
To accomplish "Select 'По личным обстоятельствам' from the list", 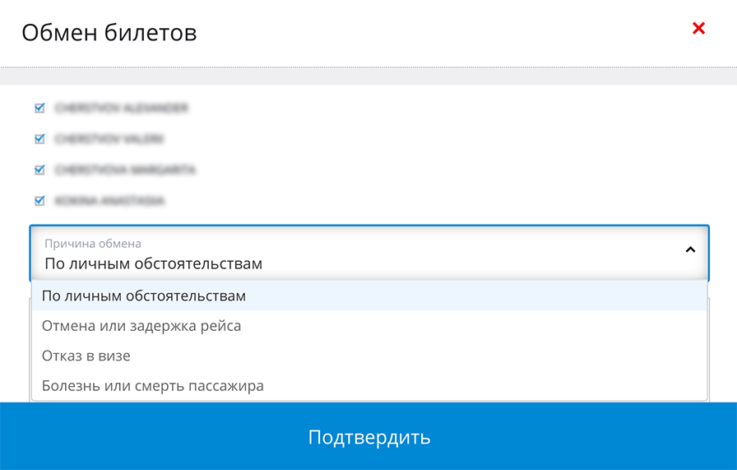I will 144,295.
